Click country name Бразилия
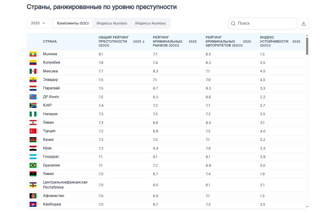 [52, 165]
